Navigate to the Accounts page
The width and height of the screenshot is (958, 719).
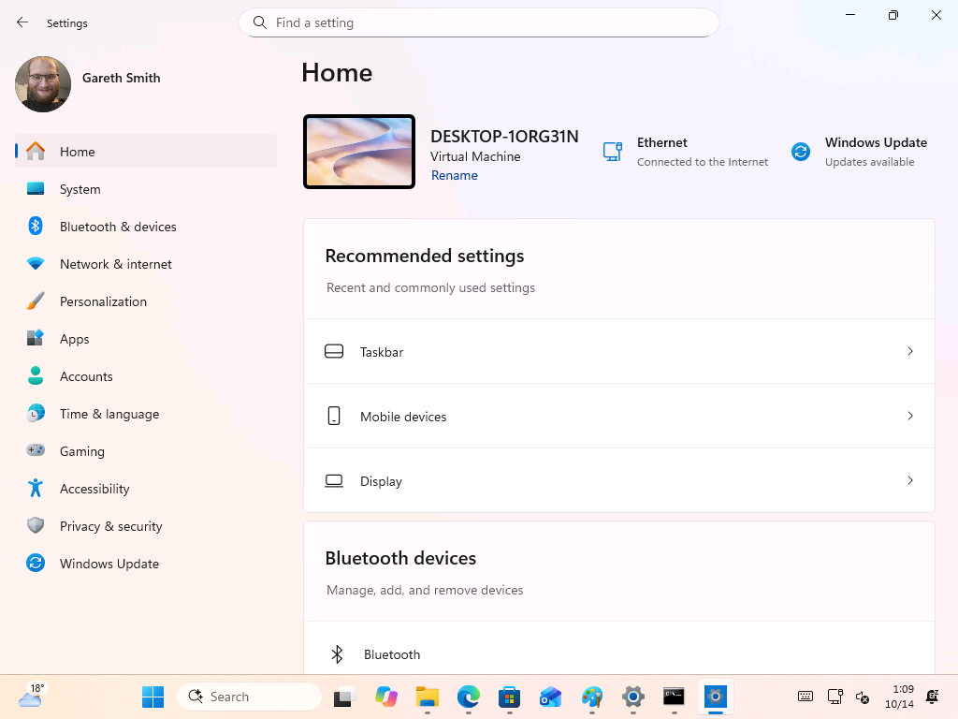[x=145, y=376]
